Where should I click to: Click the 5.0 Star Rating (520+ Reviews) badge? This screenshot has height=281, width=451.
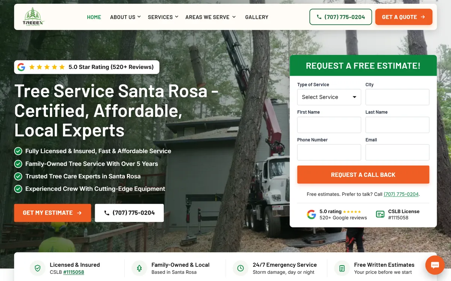87,67
